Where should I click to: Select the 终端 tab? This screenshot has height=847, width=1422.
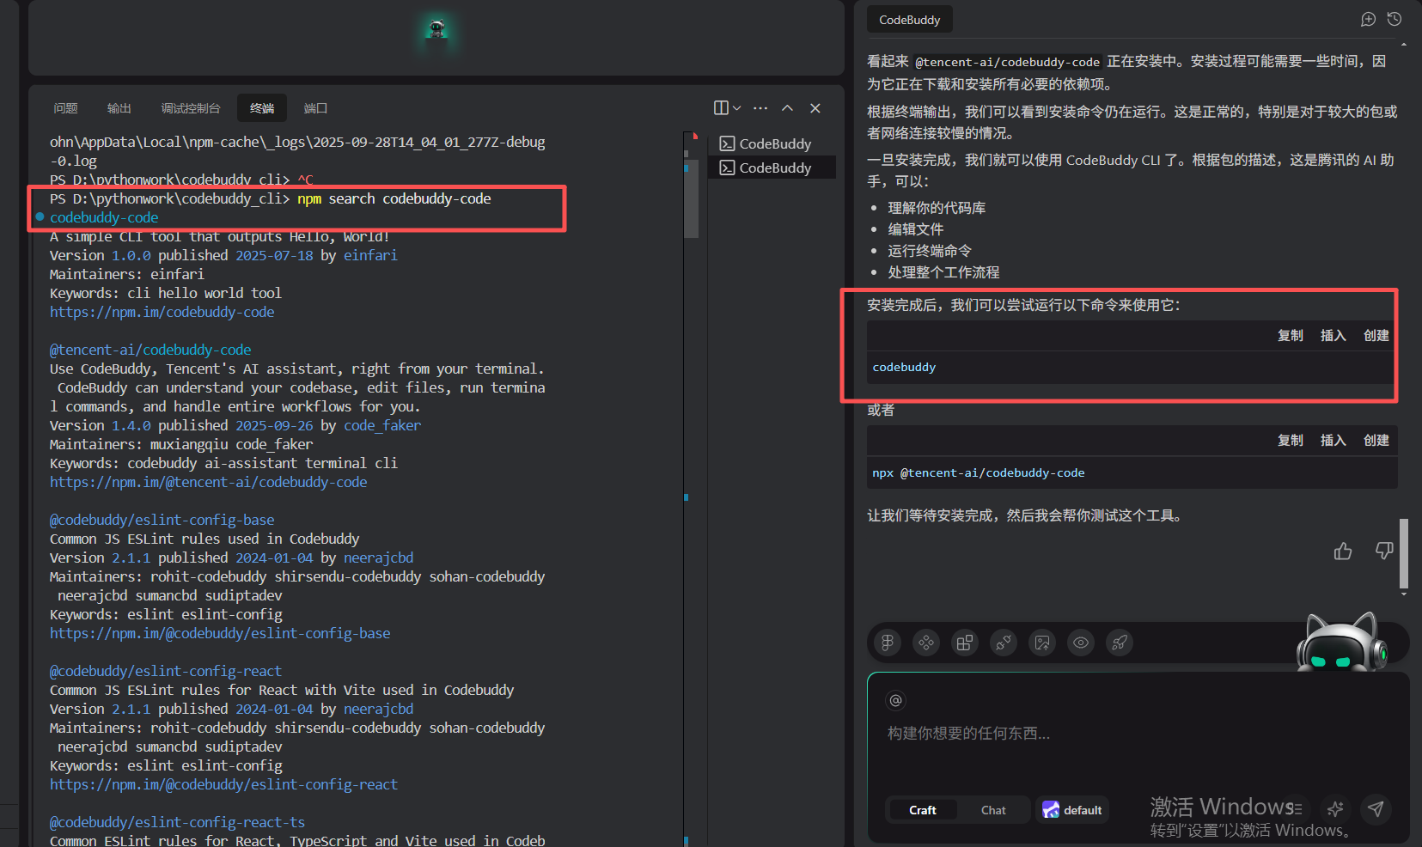262,108
